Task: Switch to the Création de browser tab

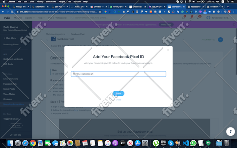Action: pyautogui.click(x=138, y=7)
